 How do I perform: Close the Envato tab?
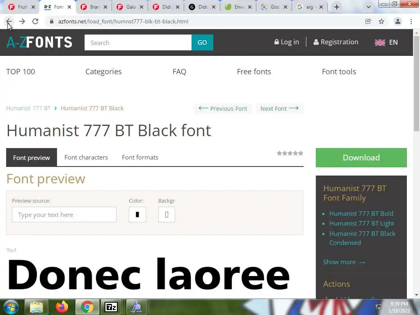pos(250,7)
